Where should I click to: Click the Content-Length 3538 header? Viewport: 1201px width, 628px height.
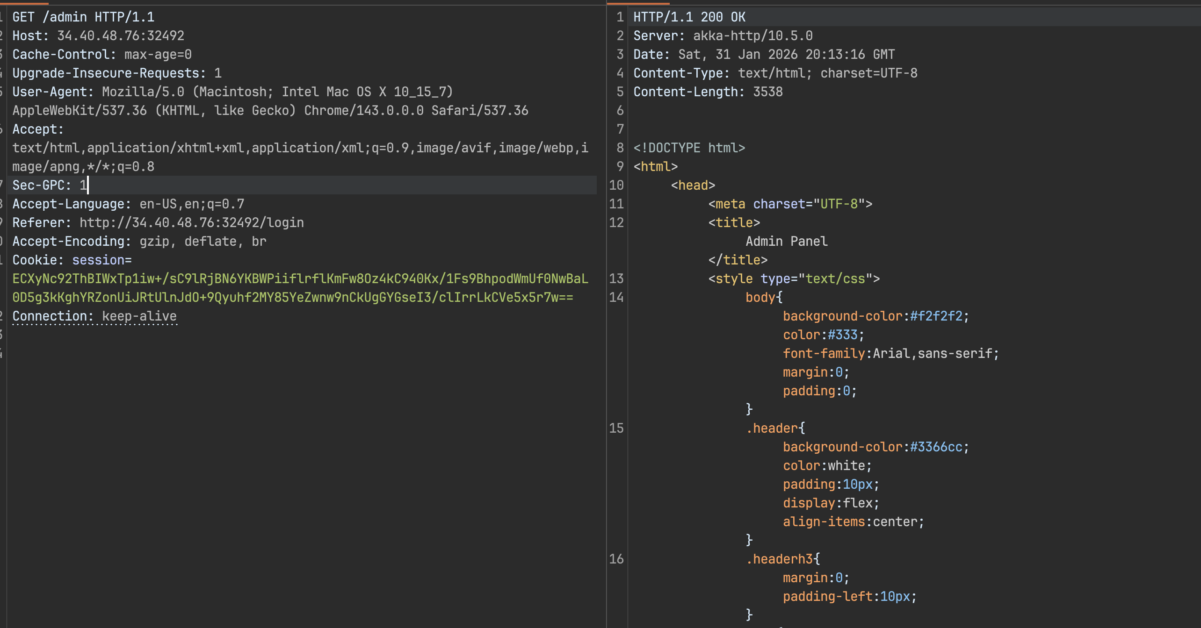tap(708, 92)
